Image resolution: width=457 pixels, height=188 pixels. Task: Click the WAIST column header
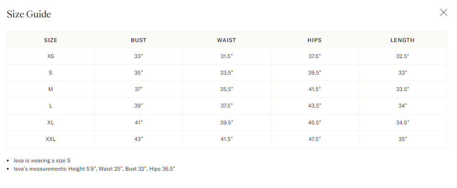[227, 40]
